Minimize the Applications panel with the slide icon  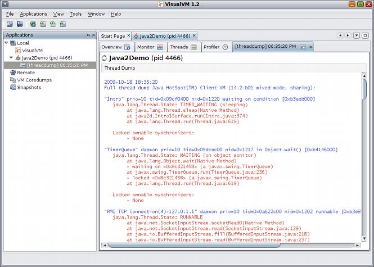pos(88,35)
